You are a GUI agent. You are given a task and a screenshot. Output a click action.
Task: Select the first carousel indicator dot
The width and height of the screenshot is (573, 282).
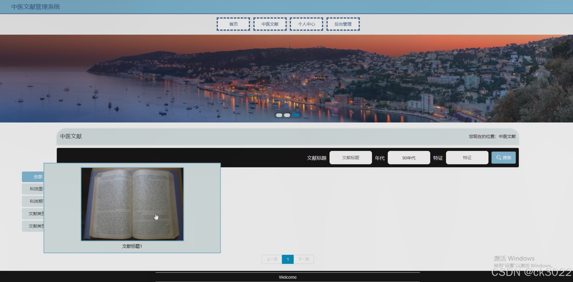(279, 115)
